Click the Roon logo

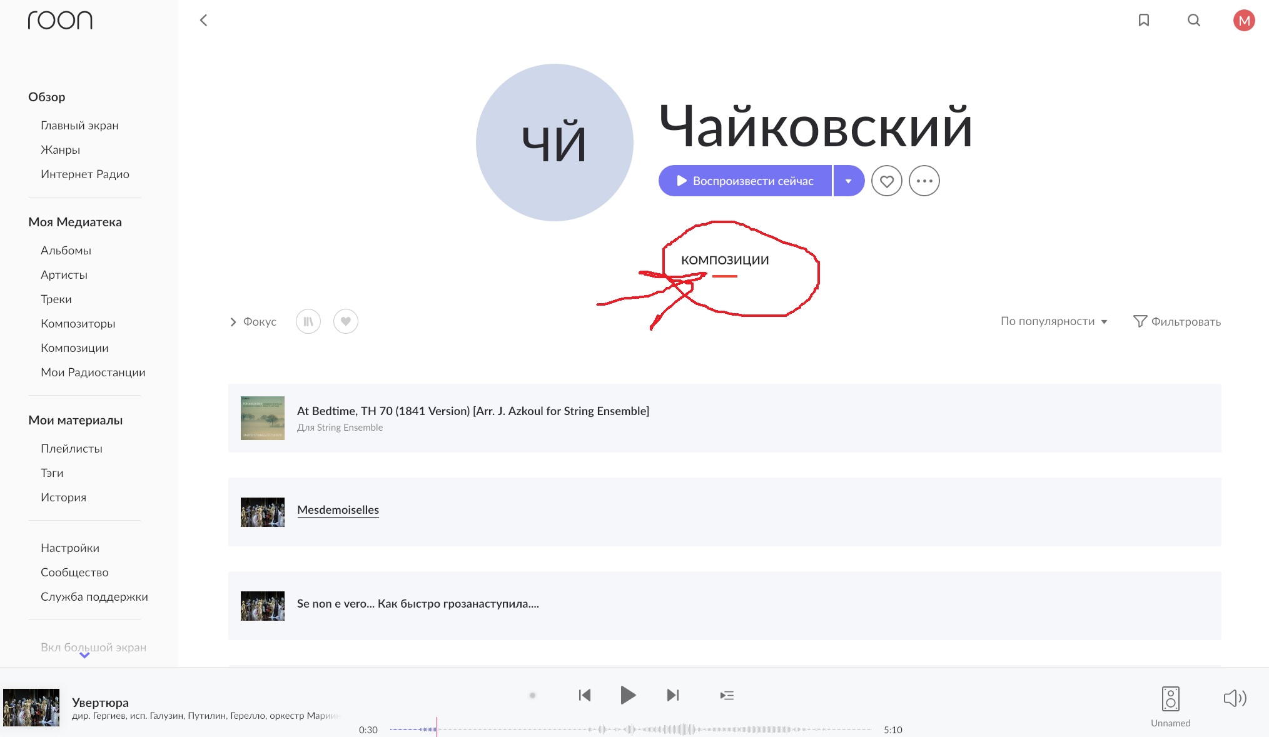pyautogui.click(x=60, y=20)
